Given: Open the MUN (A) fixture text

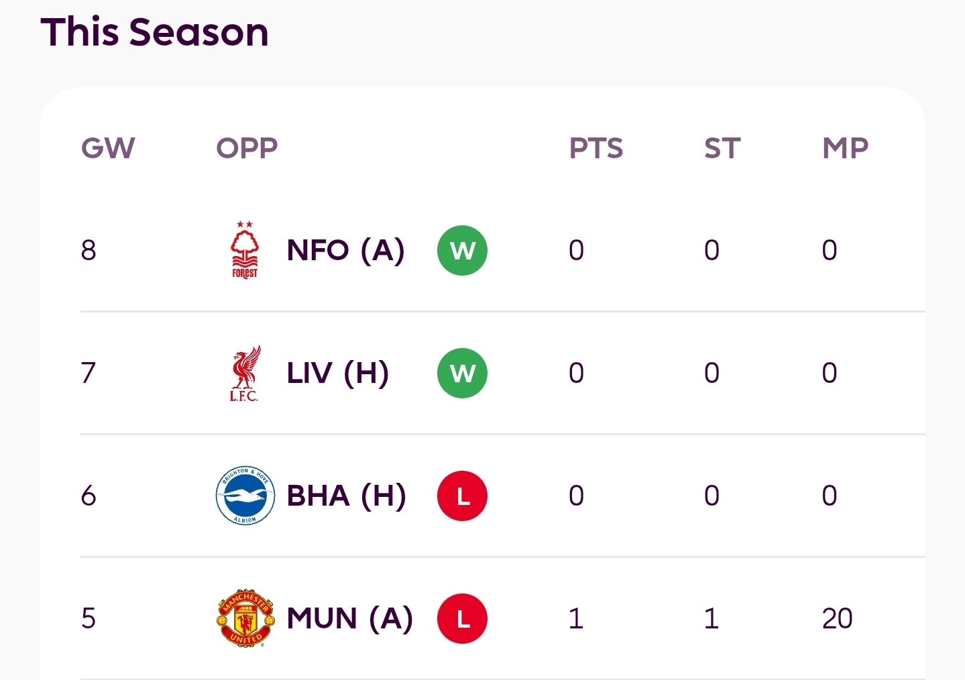Looking at the screenshot, I should (349, 618).
